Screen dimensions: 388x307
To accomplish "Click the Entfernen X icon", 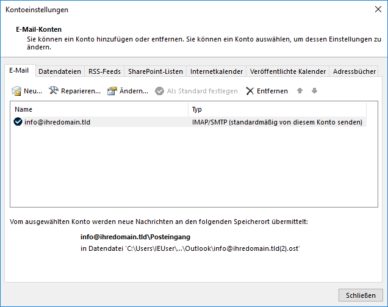I will point(250,91).
